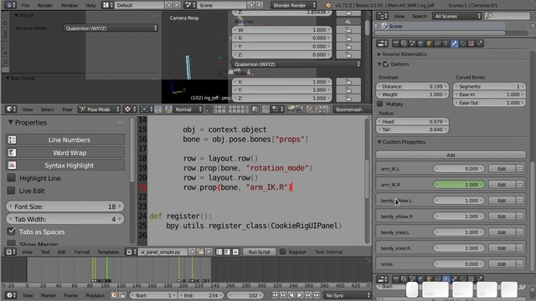
Task: Click the Run Script button
Action: [259, 252]
